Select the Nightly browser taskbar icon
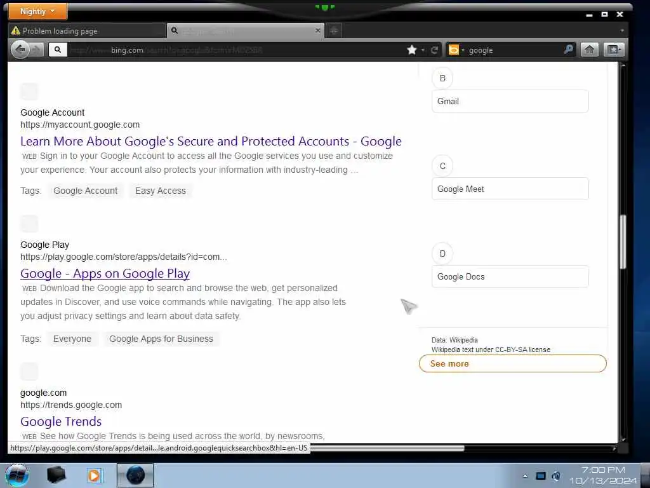This screenshot has height=488, width=650. pyautogui.click(x=135, y=475)
